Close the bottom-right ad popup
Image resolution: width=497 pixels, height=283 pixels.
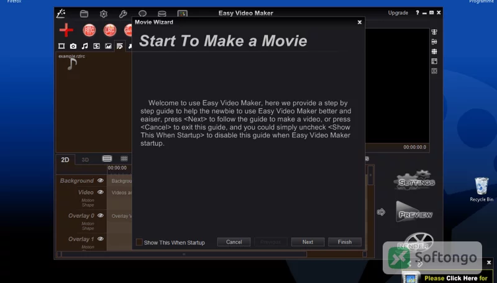(x=489, y=263)
